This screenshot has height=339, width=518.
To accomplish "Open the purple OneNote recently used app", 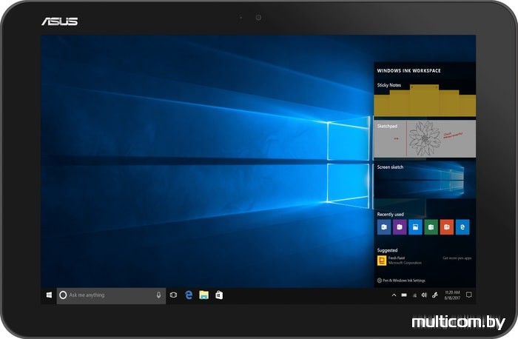I will [400, 227].
